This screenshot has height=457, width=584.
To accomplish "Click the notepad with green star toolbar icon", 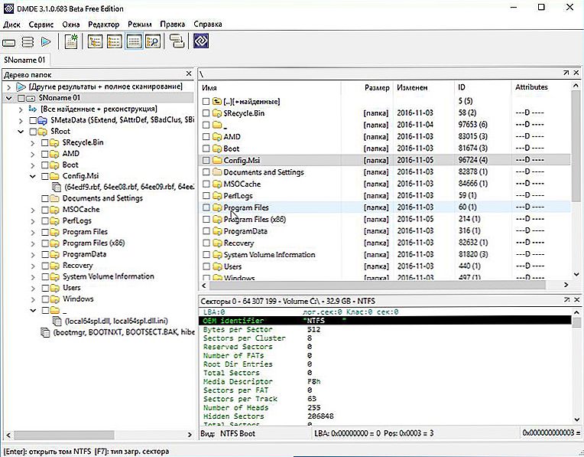I will 71,41.
